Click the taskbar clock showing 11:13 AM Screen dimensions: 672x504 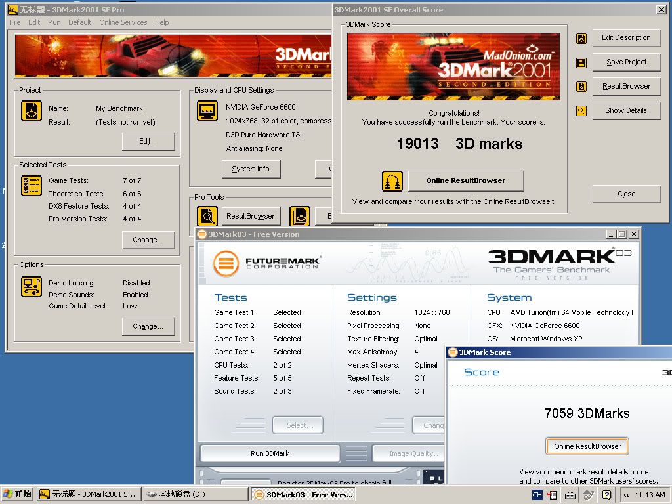tap(650, 495)
